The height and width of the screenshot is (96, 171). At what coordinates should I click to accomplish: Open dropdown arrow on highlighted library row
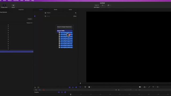pos(32,51)
